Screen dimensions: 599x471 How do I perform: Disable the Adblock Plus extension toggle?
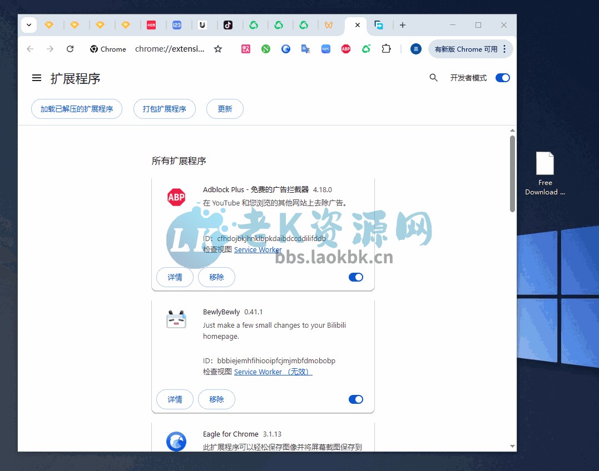[x=355, y=277]
